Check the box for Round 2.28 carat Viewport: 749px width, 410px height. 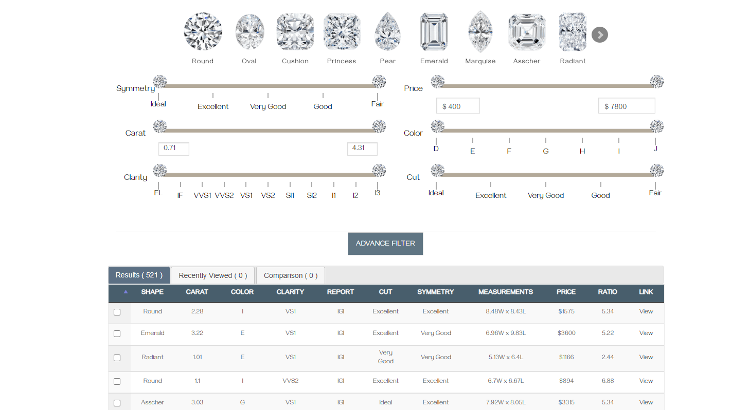[117, 312]
